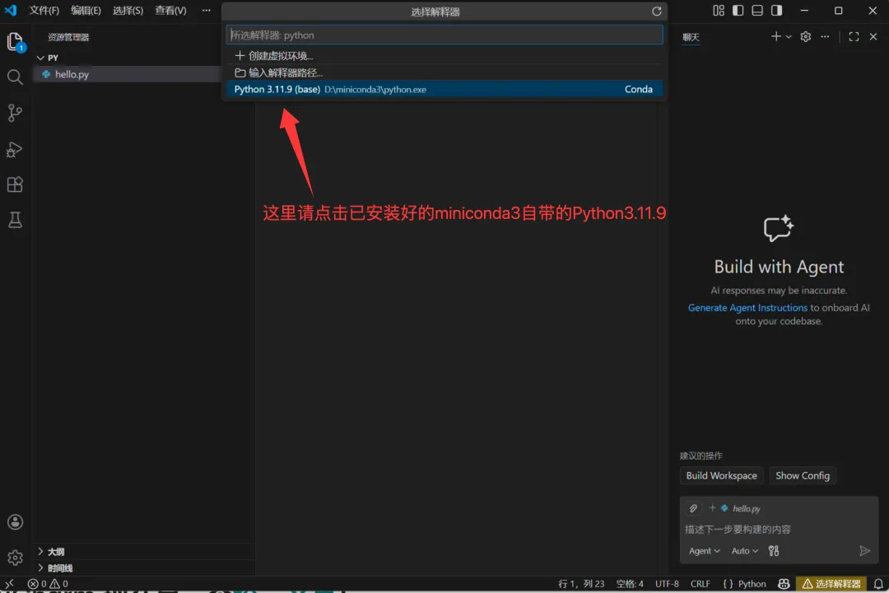Click 选择解释器 warning in status bar
Viewport: 889px width, 593px height.
pyautogui.click(x=831, y=583)
